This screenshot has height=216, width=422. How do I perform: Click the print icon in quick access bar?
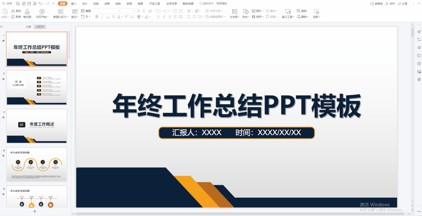[x=29, y=4]
